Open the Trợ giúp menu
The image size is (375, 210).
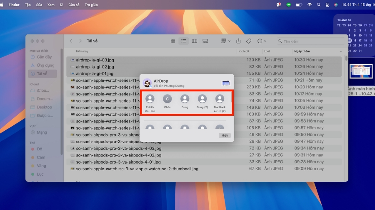pos(91,5)
